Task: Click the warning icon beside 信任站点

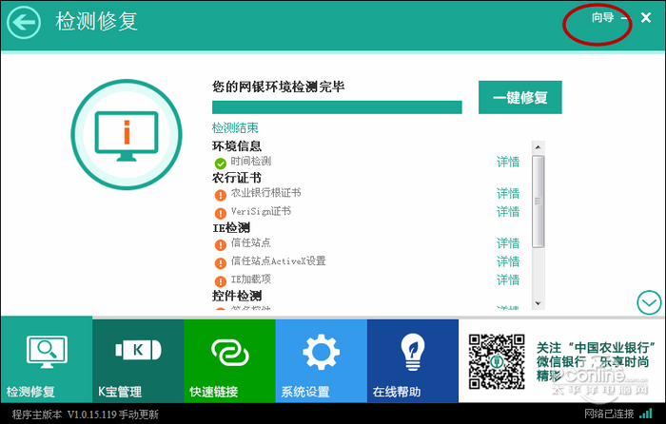Action: (220, 245)
